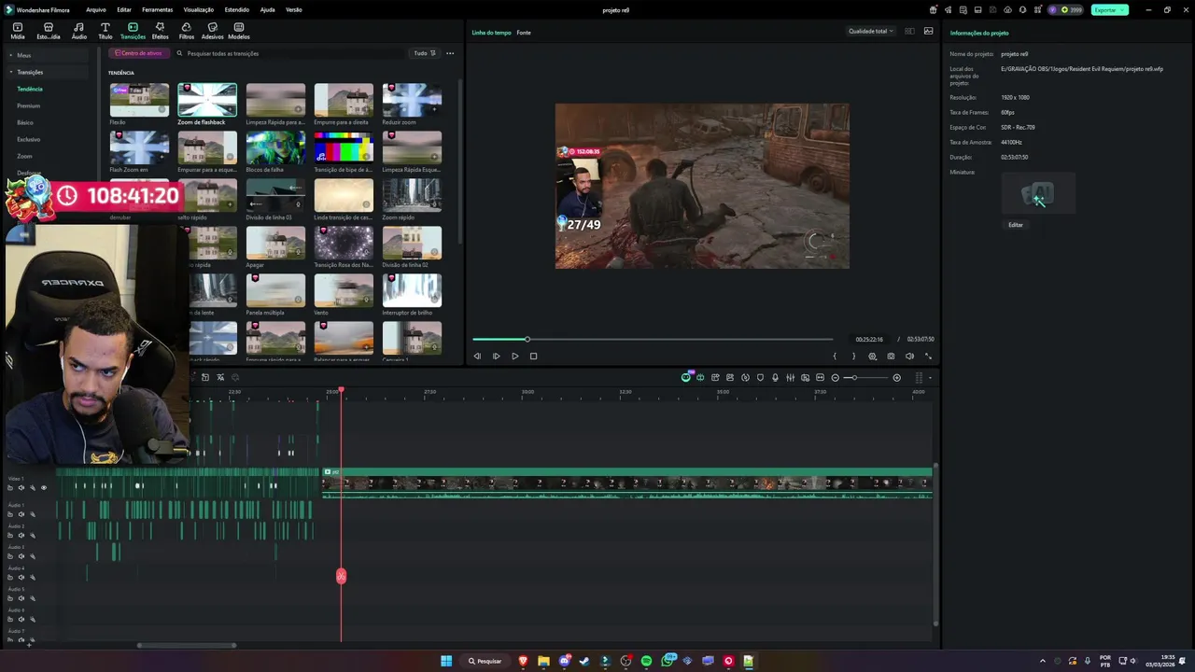Expand the Meus category
Viewport: 1195px width, 672px height.
11,55
